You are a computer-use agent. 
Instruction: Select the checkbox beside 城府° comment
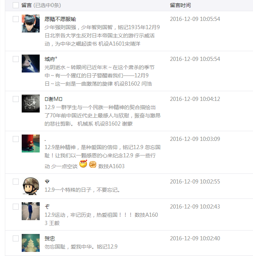[16, 59]
